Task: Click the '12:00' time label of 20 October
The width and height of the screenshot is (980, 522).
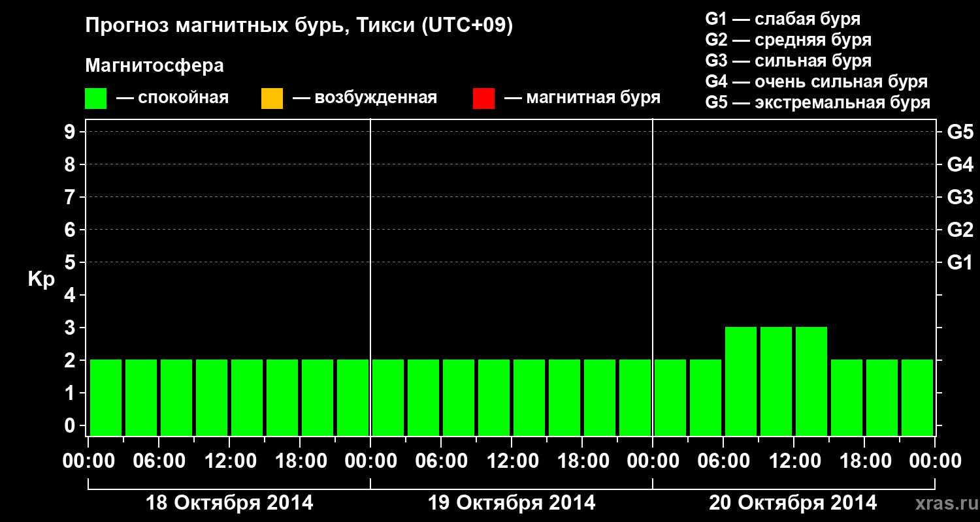Action: point(794,461)
